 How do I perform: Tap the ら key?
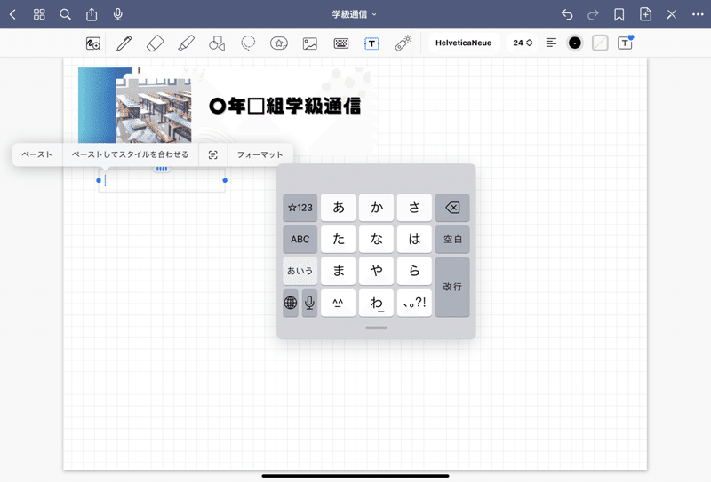click(414, 271)
